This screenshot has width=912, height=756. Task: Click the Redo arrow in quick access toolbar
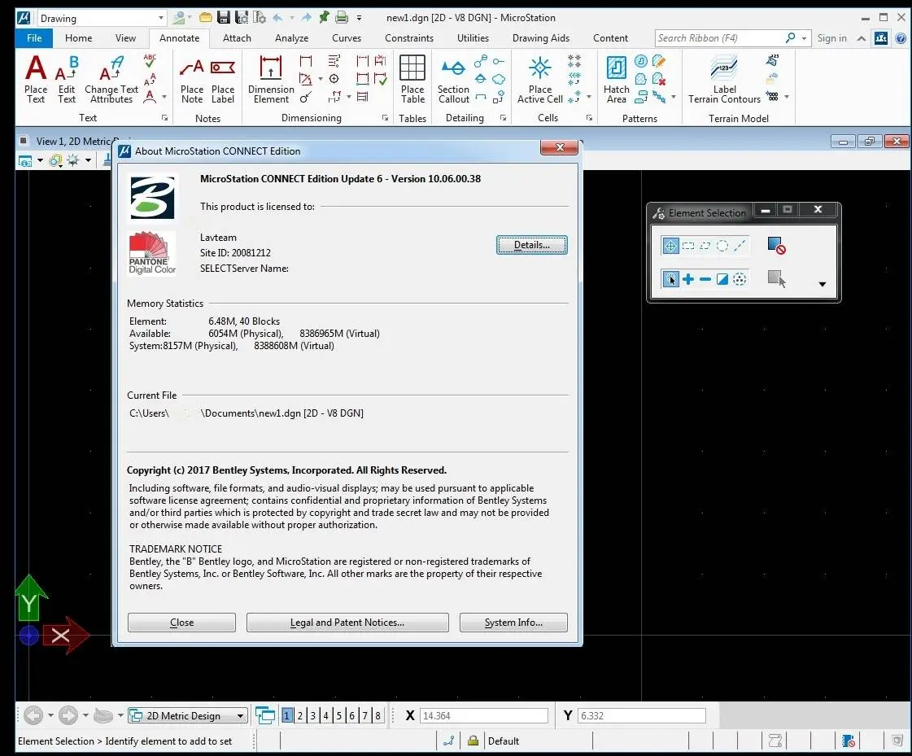307,17
